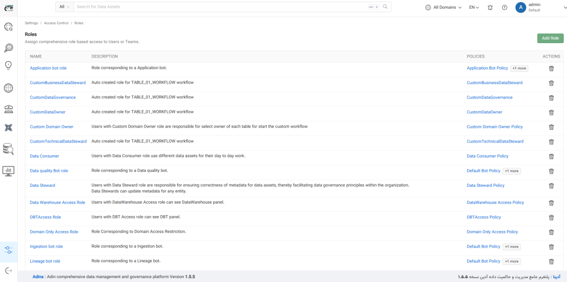Image resolution: width=567 pixels, height=282 pixels.
Task: Open the EN language selector
Action: point(475,7)
